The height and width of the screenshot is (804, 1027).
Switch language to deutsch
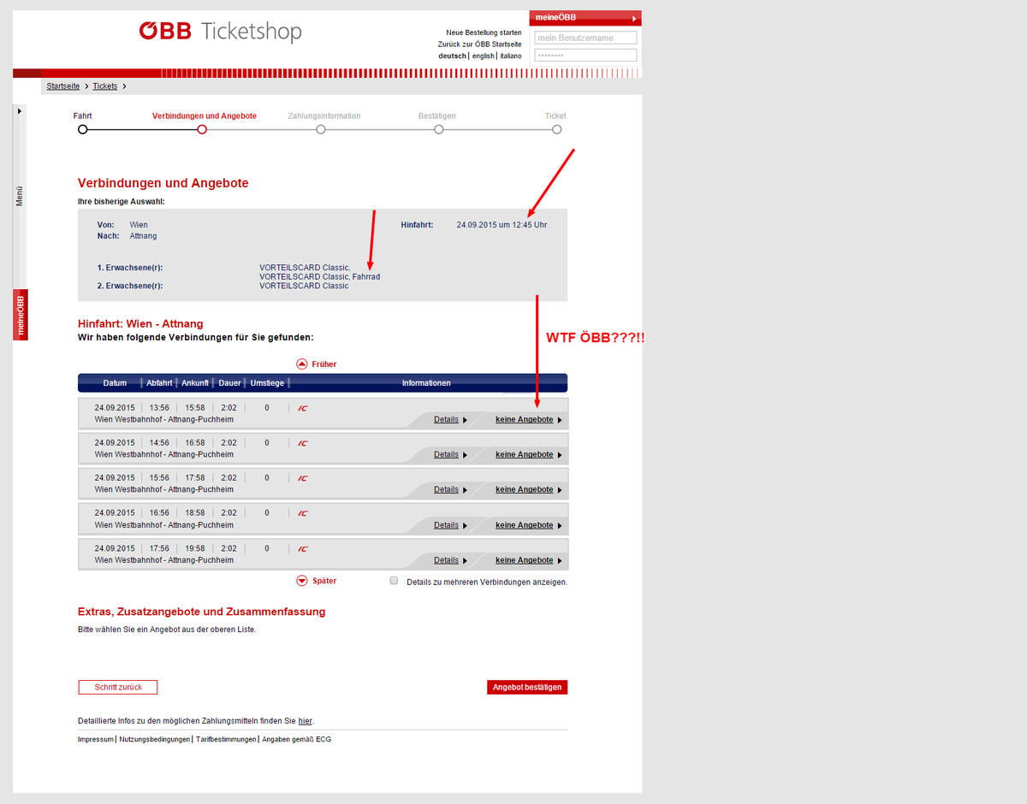coord(453,56)
